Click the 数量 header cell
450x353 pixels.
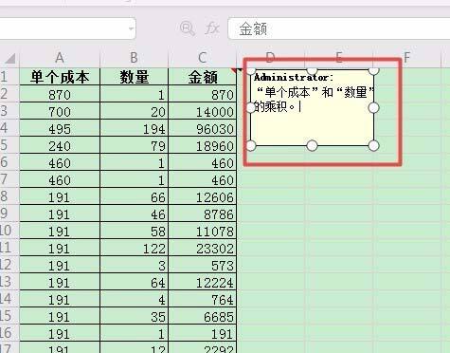pos(135,77)
